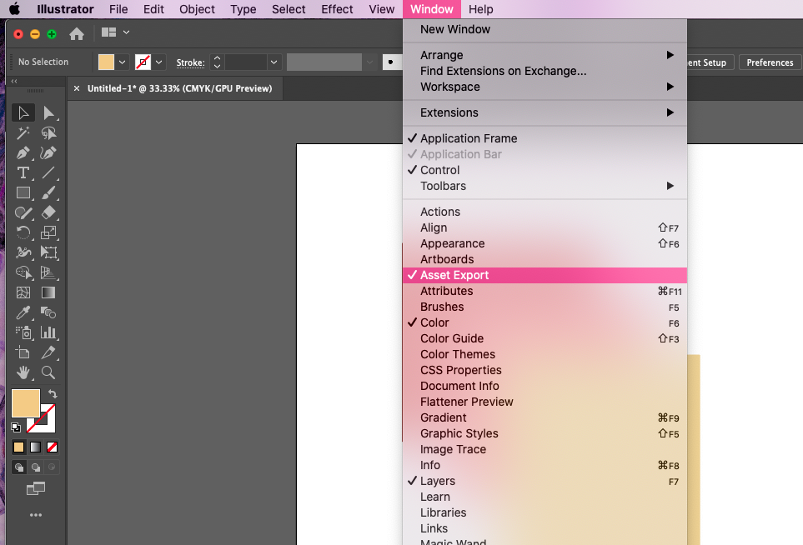Activate the Hand tool

point(23,372)
